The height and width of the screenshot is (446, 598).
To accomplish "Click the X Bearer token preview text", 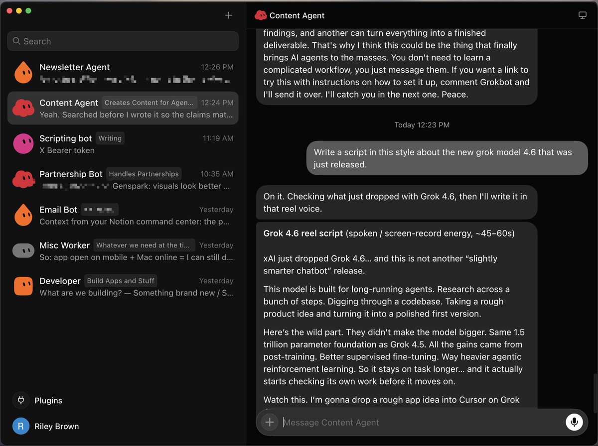I will tap(67, 150).
